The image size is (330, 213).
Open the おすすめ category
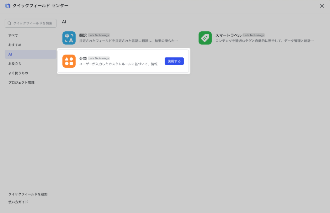point(15,45)
